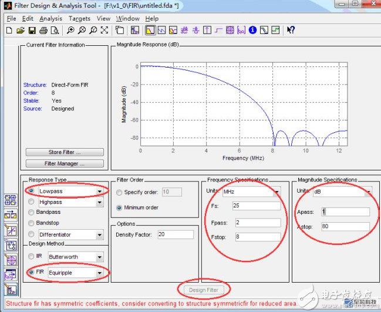This screenshot has width=381, height=312.
Task: Open the Targets menu
Action: 79,18
